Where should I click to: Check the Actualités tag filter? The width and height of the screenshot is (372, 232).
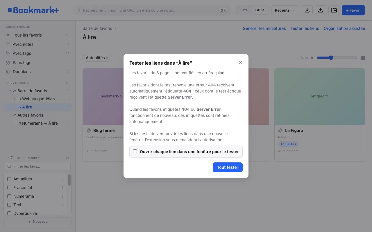9,179
